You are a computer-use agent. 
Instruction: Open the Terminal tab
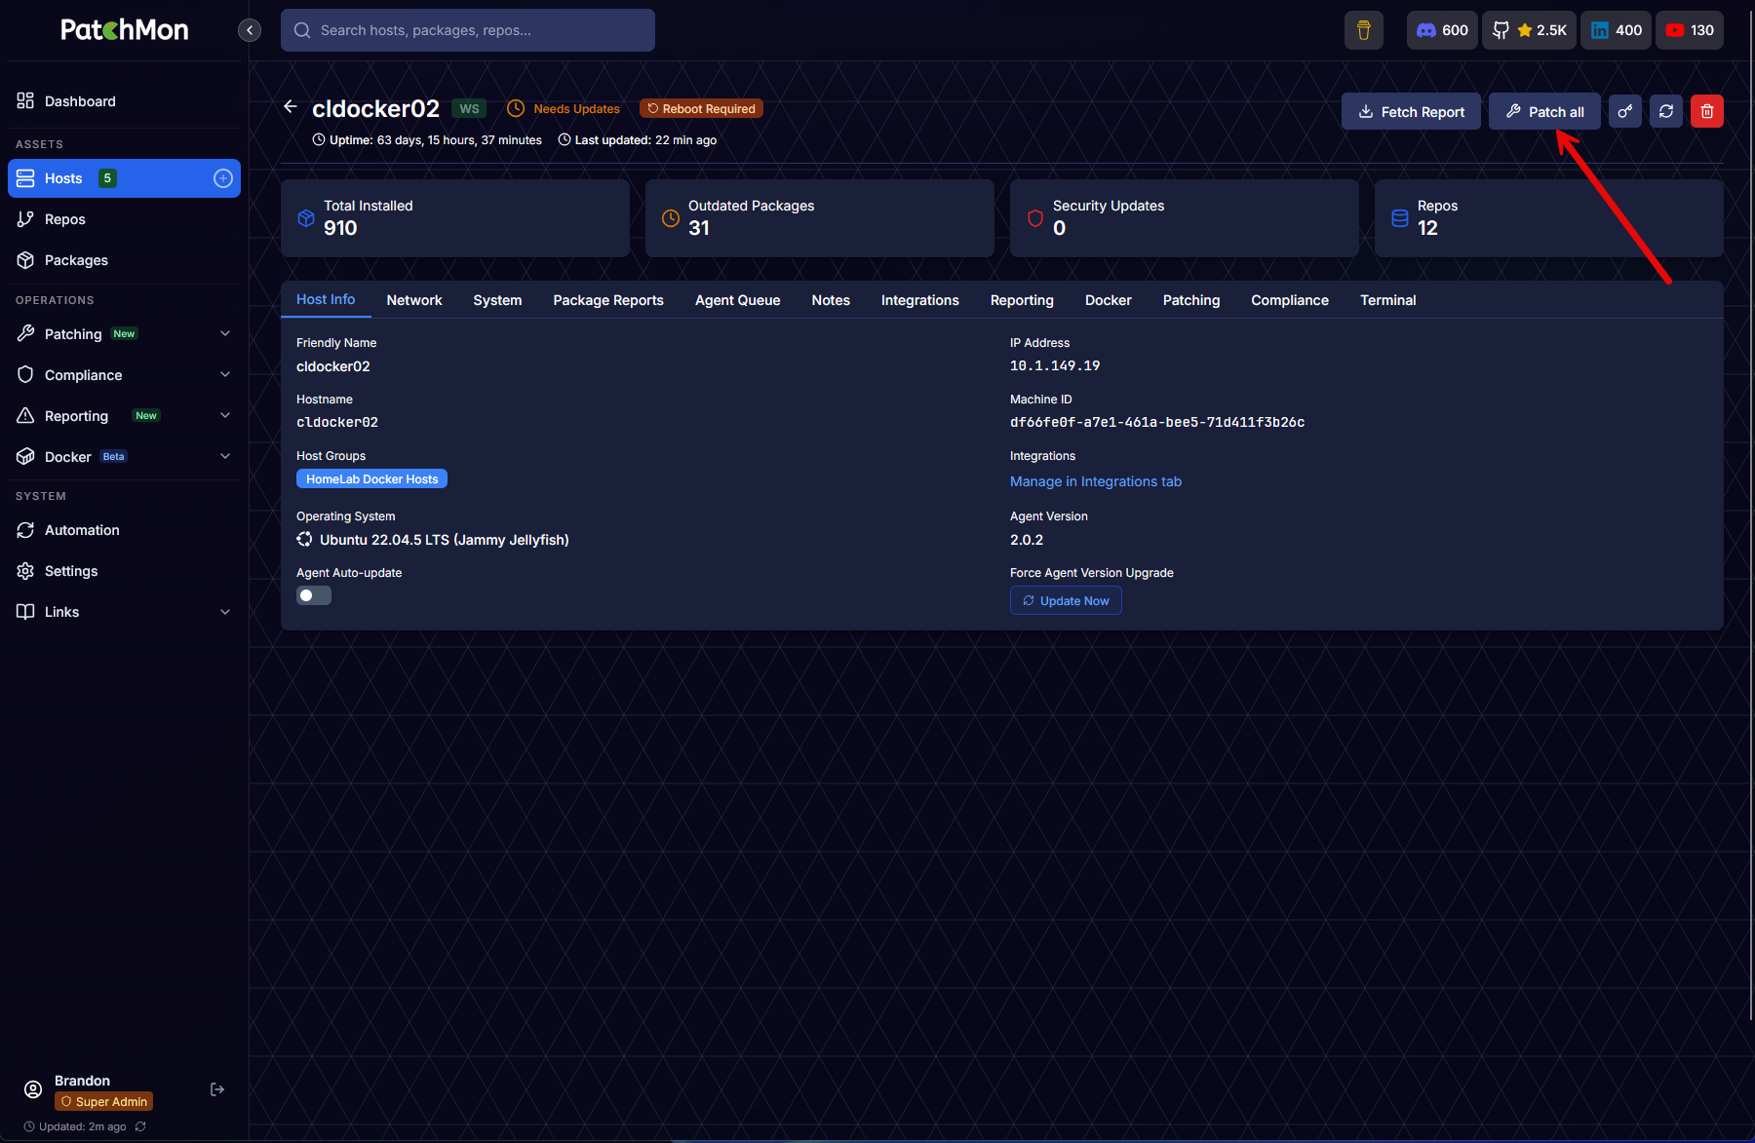pos(1388,300)
